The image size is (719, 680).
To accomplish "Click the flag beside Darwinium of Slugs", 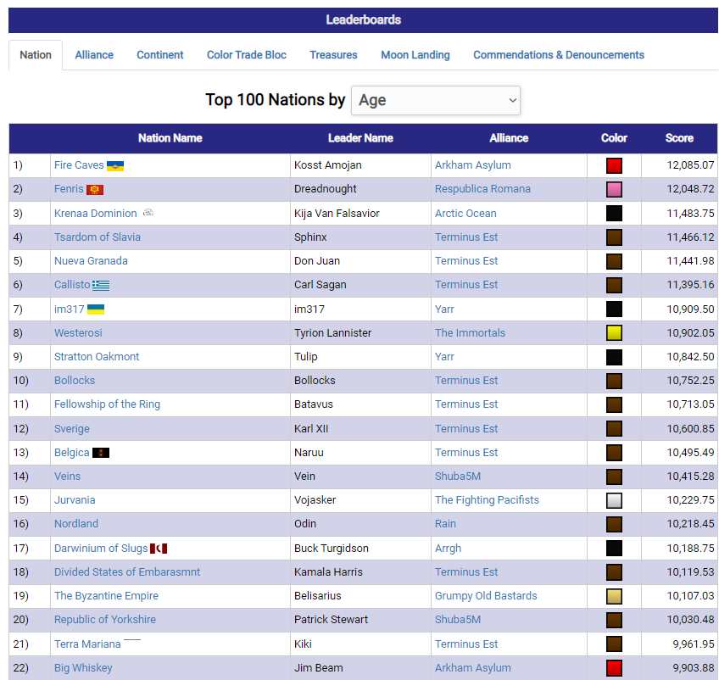I will [159, 549].
